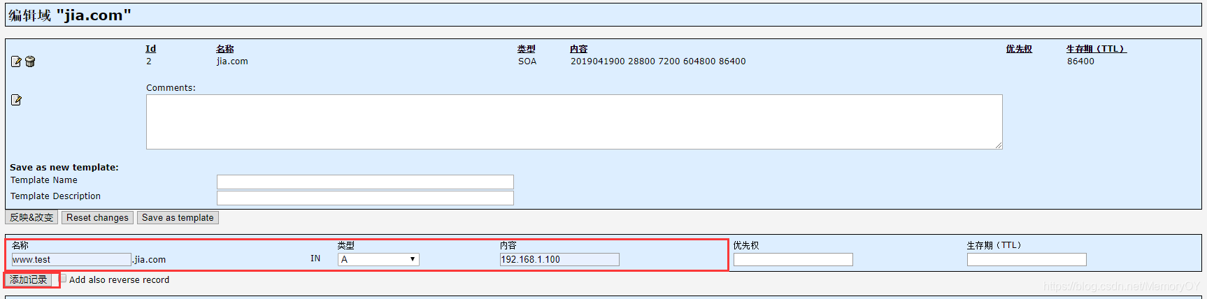Click the delete trash icon for SOA record
Viewport: 1207px width, 299px height.
pyautogui.click(x=30, y=61)
